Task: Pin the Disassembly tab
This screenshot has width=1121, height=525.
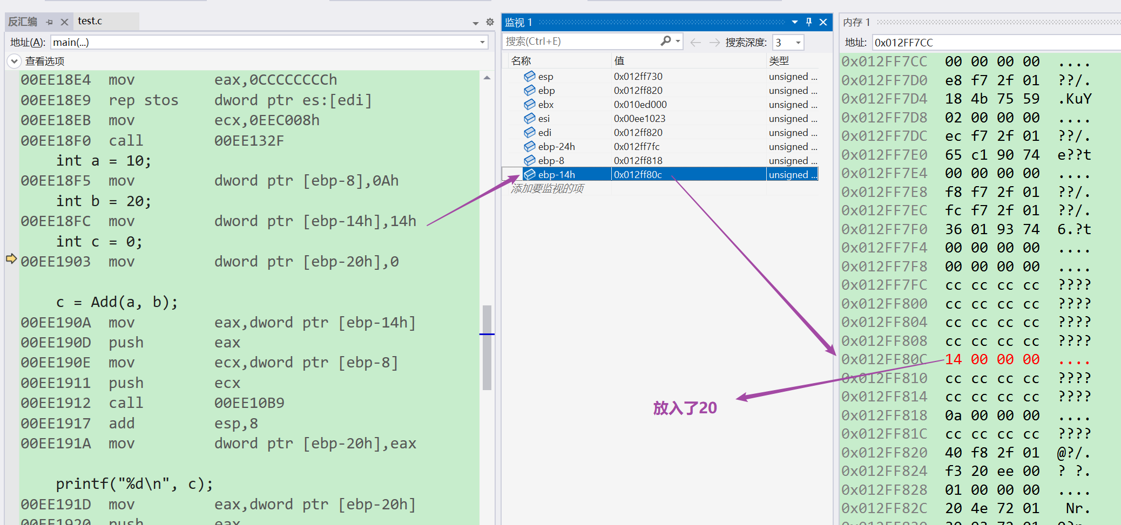Action: 50,22
